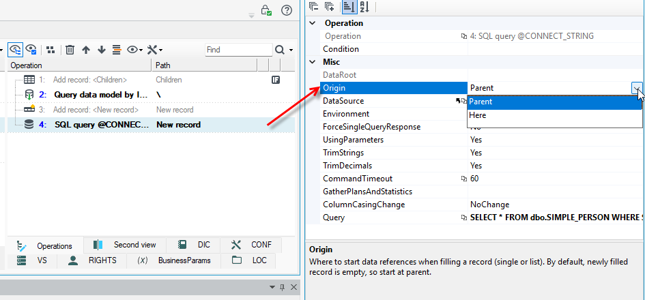Click the database download icon of row 2
The height and width of the screenshot is (300, 645).
pos(29,95)
